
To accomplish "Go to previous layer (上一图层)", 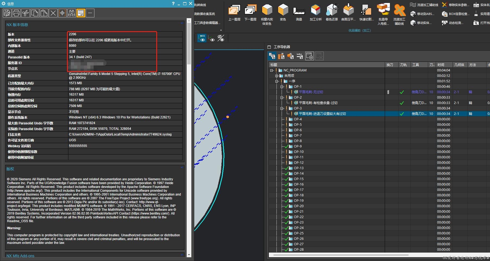I will click(x=234, y=12).
